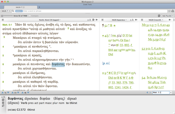Image resolution: width=175 pixels, height=114 pixels.
Task: Decrease text size in NA28 Apparatus pane
Action: pos(131,20)
